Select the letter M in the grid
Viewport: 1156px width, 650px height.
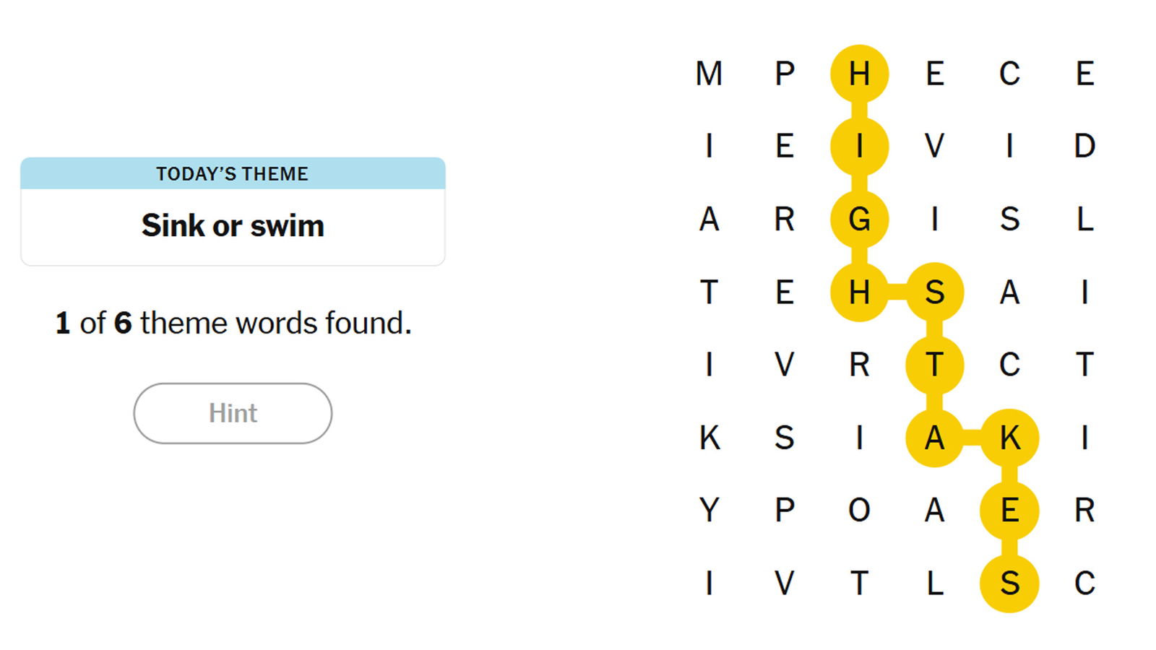tap(709, 74)
